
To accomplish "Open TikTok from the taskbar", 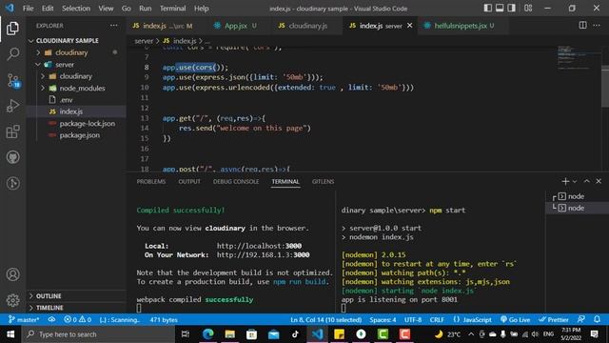I will 295,334.
